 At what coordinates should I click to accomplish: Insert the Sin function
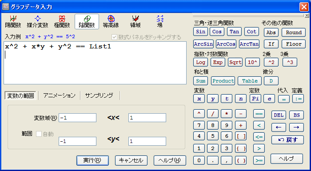pos(200,32)
